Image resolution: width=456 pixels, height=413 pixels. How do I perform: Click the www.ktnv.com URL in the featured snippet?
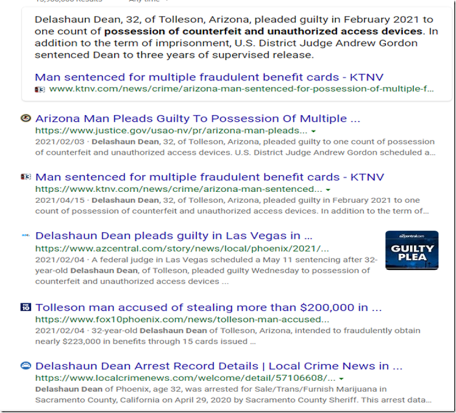241,88
